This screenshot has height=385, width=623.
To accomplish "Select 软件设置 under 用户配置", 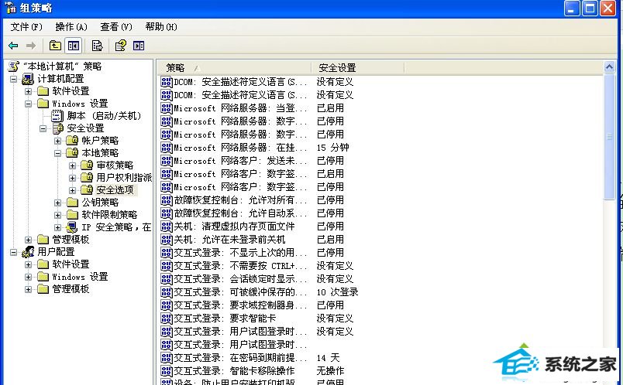I will [71, 264].
